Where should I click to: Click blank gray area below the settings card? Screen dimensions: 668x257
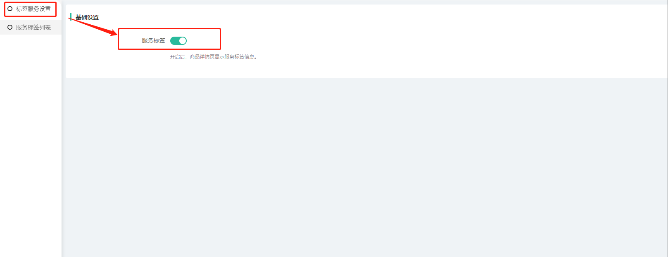364,165
